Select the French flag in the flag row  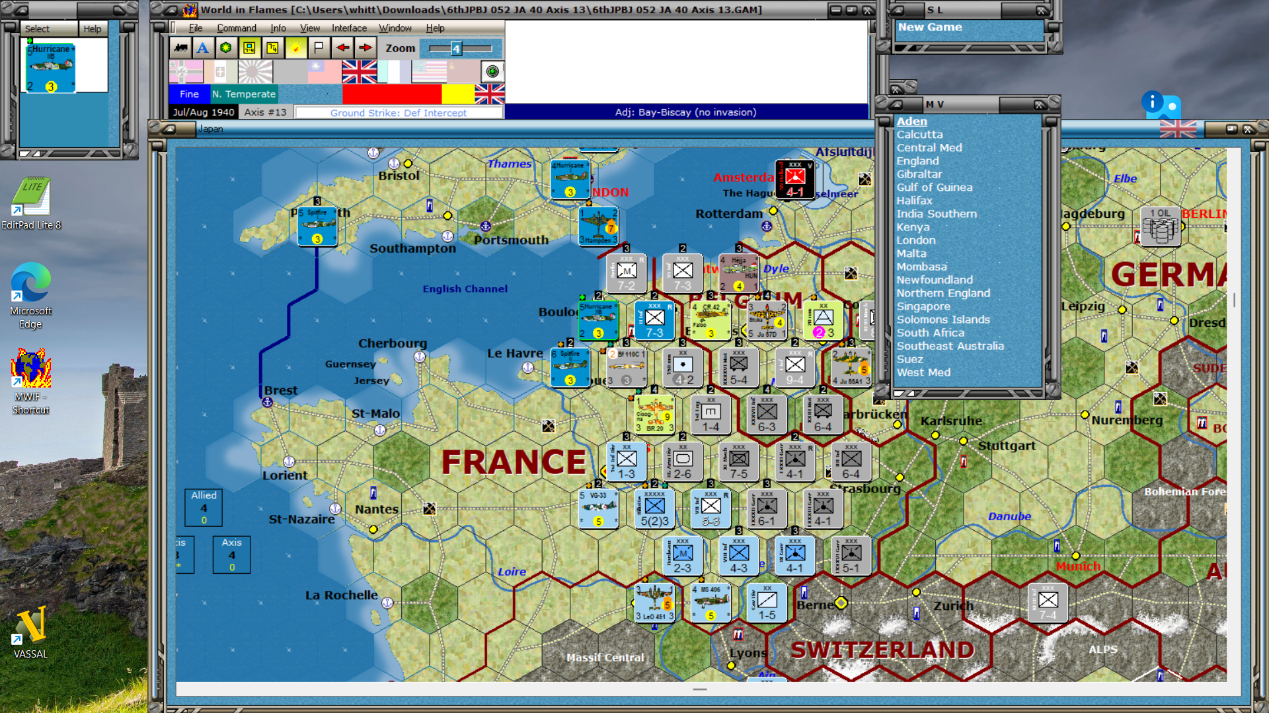394,71
